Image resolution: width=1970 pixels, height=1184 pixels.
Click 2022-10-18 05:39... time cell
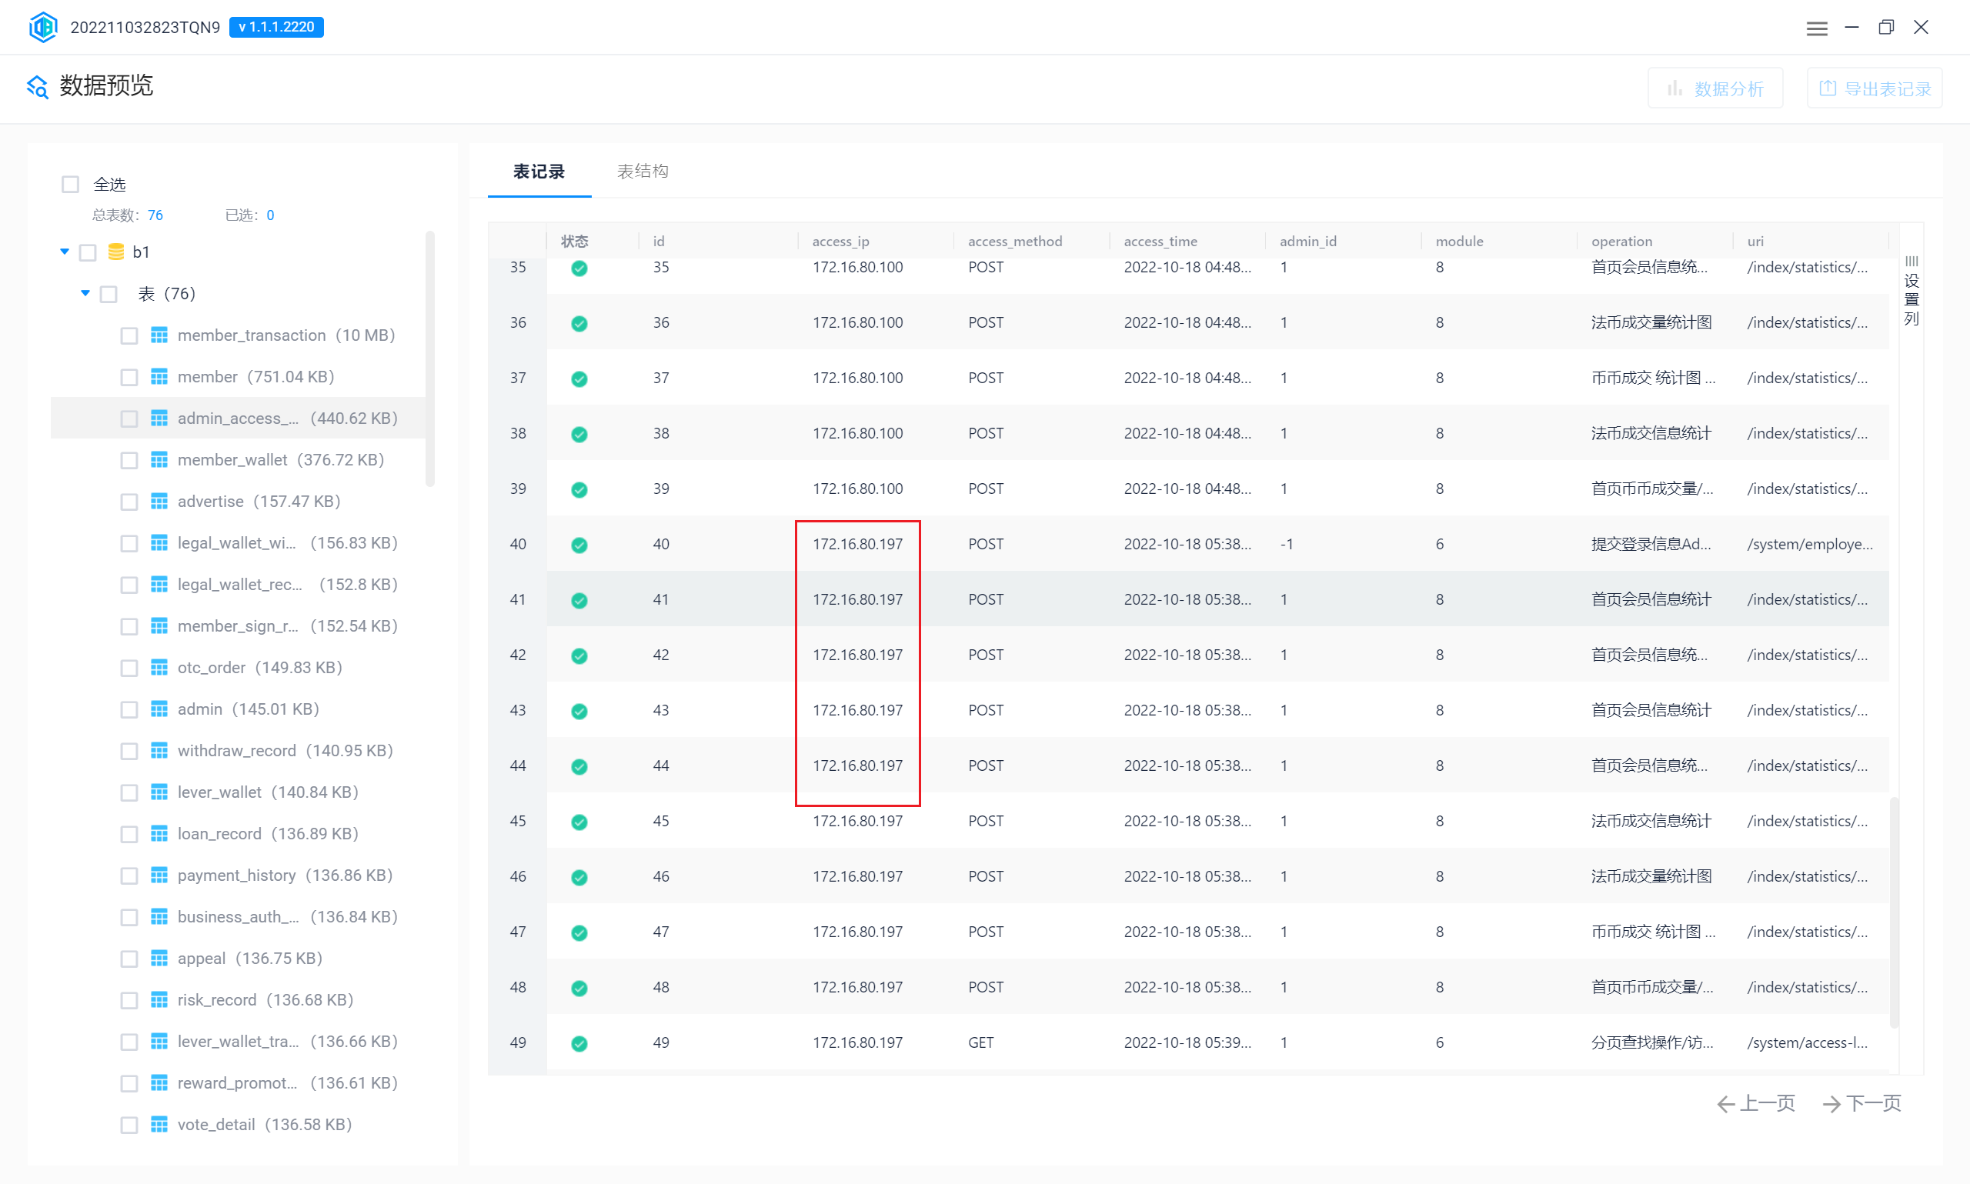(x=1187, y=1042)
